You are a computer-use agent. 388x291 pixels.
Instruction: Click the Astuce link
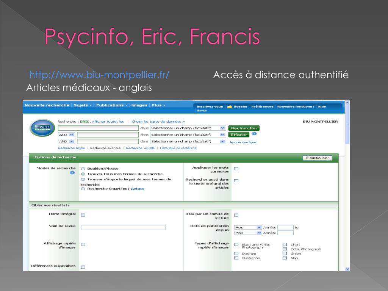coord(138,189)
